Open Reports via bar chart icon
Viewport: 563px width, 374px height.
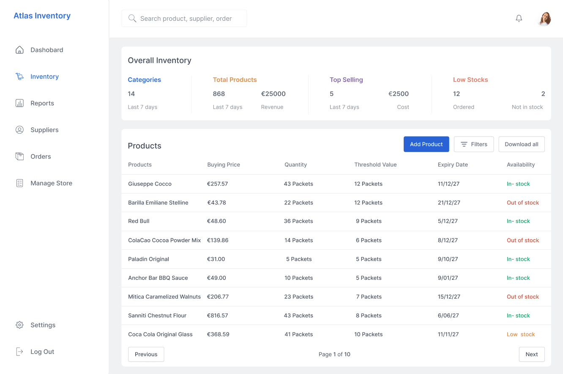(x=19, y=103)
